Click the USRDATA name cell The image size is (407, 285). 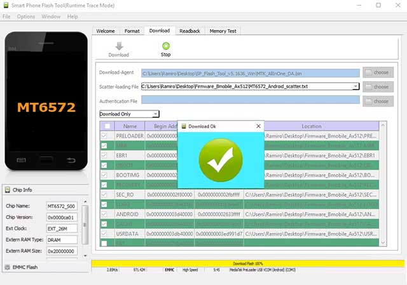(x=130, y=234)
